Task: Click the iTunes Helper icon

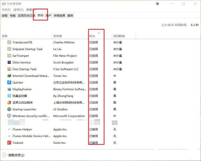Action: pyautogui.click(x=9, y=129)
